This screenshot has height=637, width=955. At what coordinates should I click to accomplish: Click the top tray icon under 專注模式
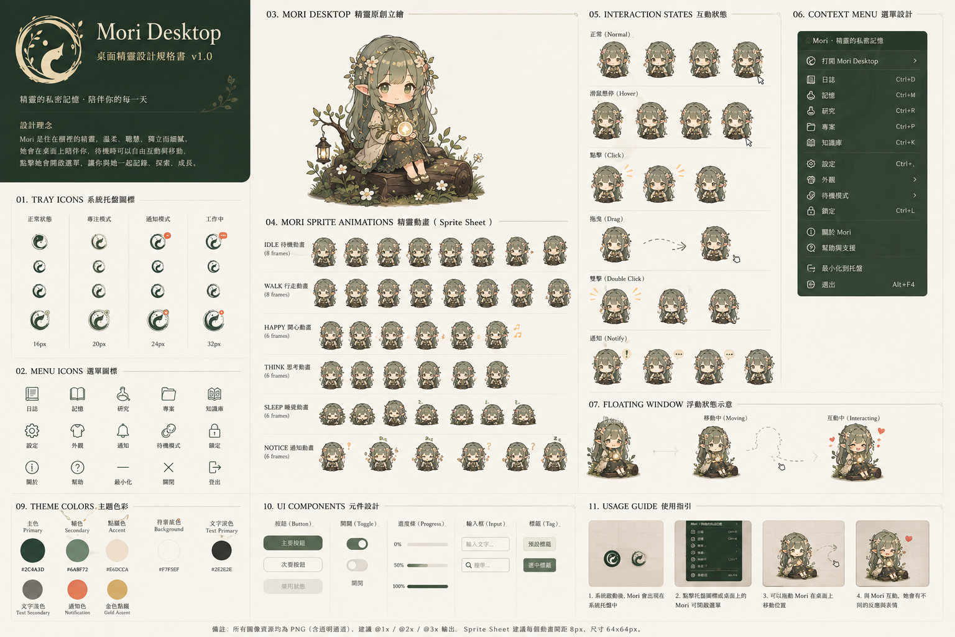99,242
